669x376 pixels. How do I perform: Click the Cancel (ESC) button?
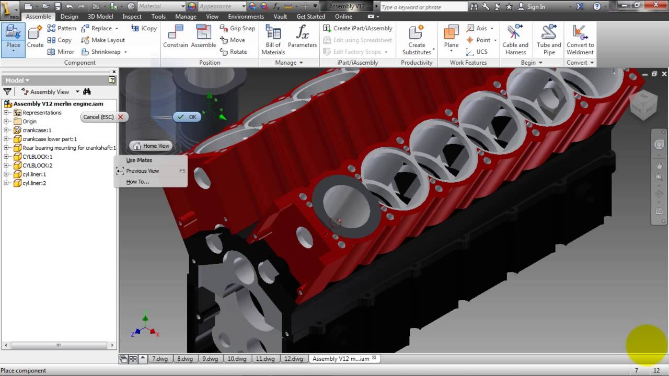tap(103, 117)
